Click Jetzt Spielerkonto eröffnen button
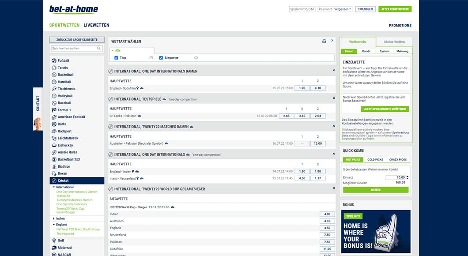The height and width of the screenshot is (256, 468). point(385,109)
